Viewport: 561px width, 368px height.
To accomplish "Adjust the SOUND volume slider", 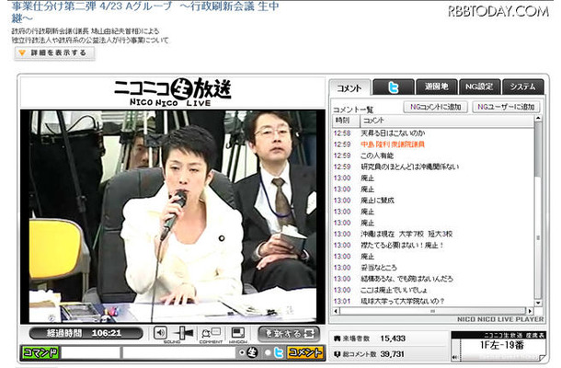I will point(183,333).
